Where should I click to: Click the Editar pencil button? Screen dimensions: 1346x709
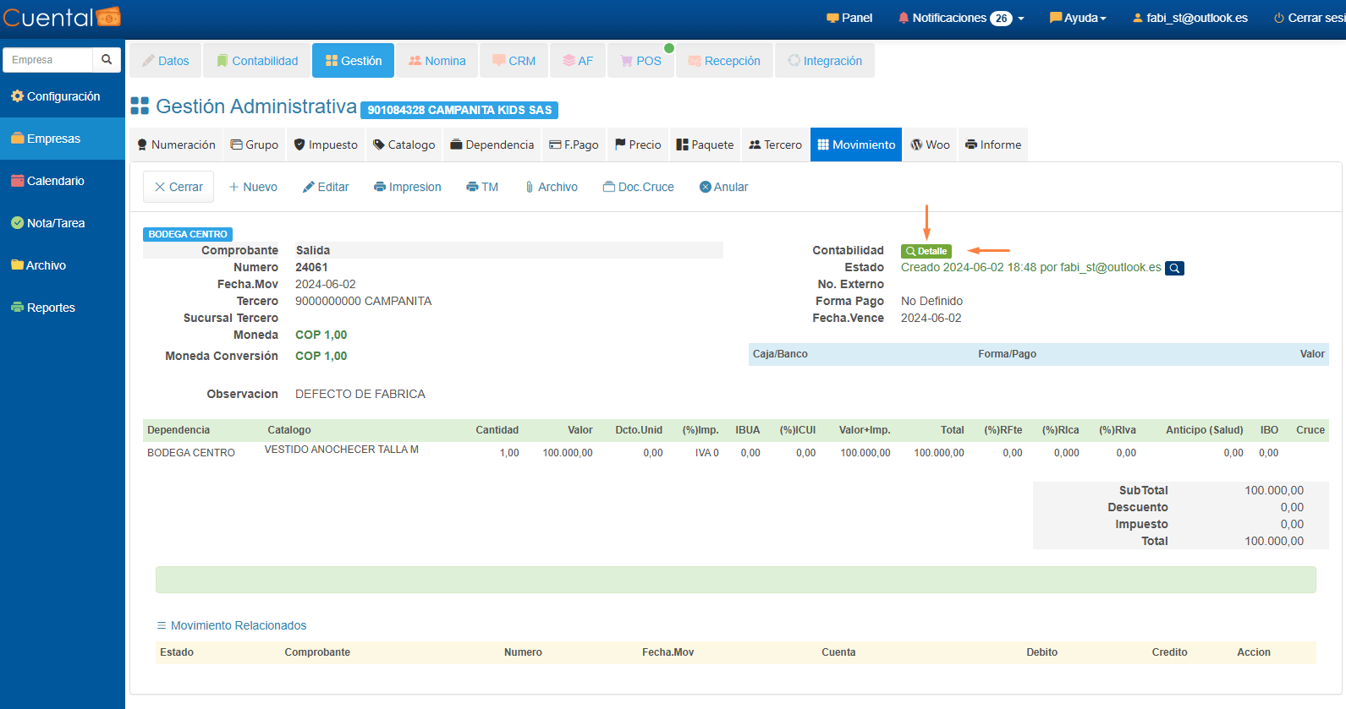pos(326,187)
